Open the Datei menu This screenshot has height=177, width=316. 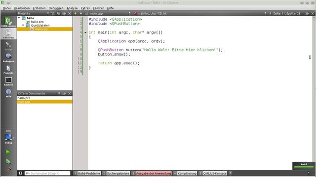click(x=6, y=8)
